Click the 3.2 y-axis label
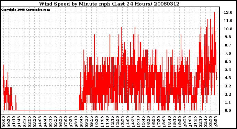The height and width of the screenshot is (129, 237). [228, 86]
